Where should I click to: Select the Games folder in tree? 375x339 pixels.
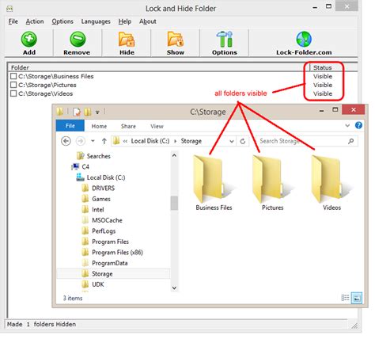coord(101,199)
